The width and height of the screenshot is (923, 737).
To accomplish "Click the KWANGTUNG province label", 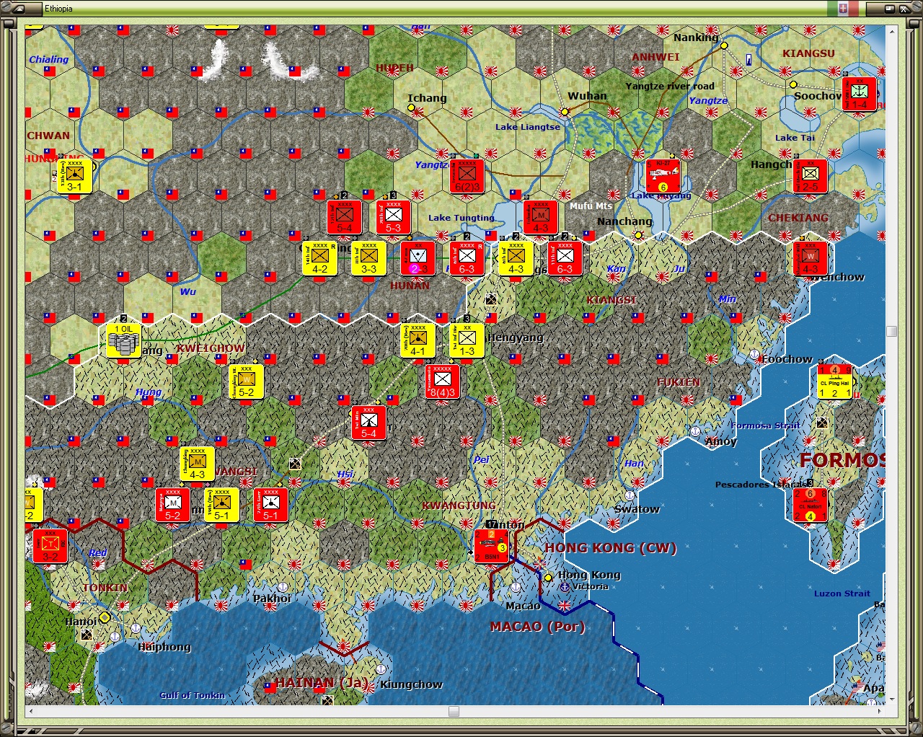I will tap(459, 506).
